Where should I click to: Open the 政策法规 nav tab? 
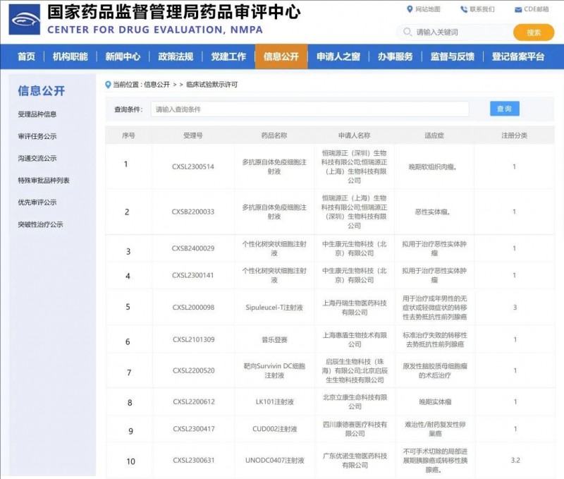[176, 56]
